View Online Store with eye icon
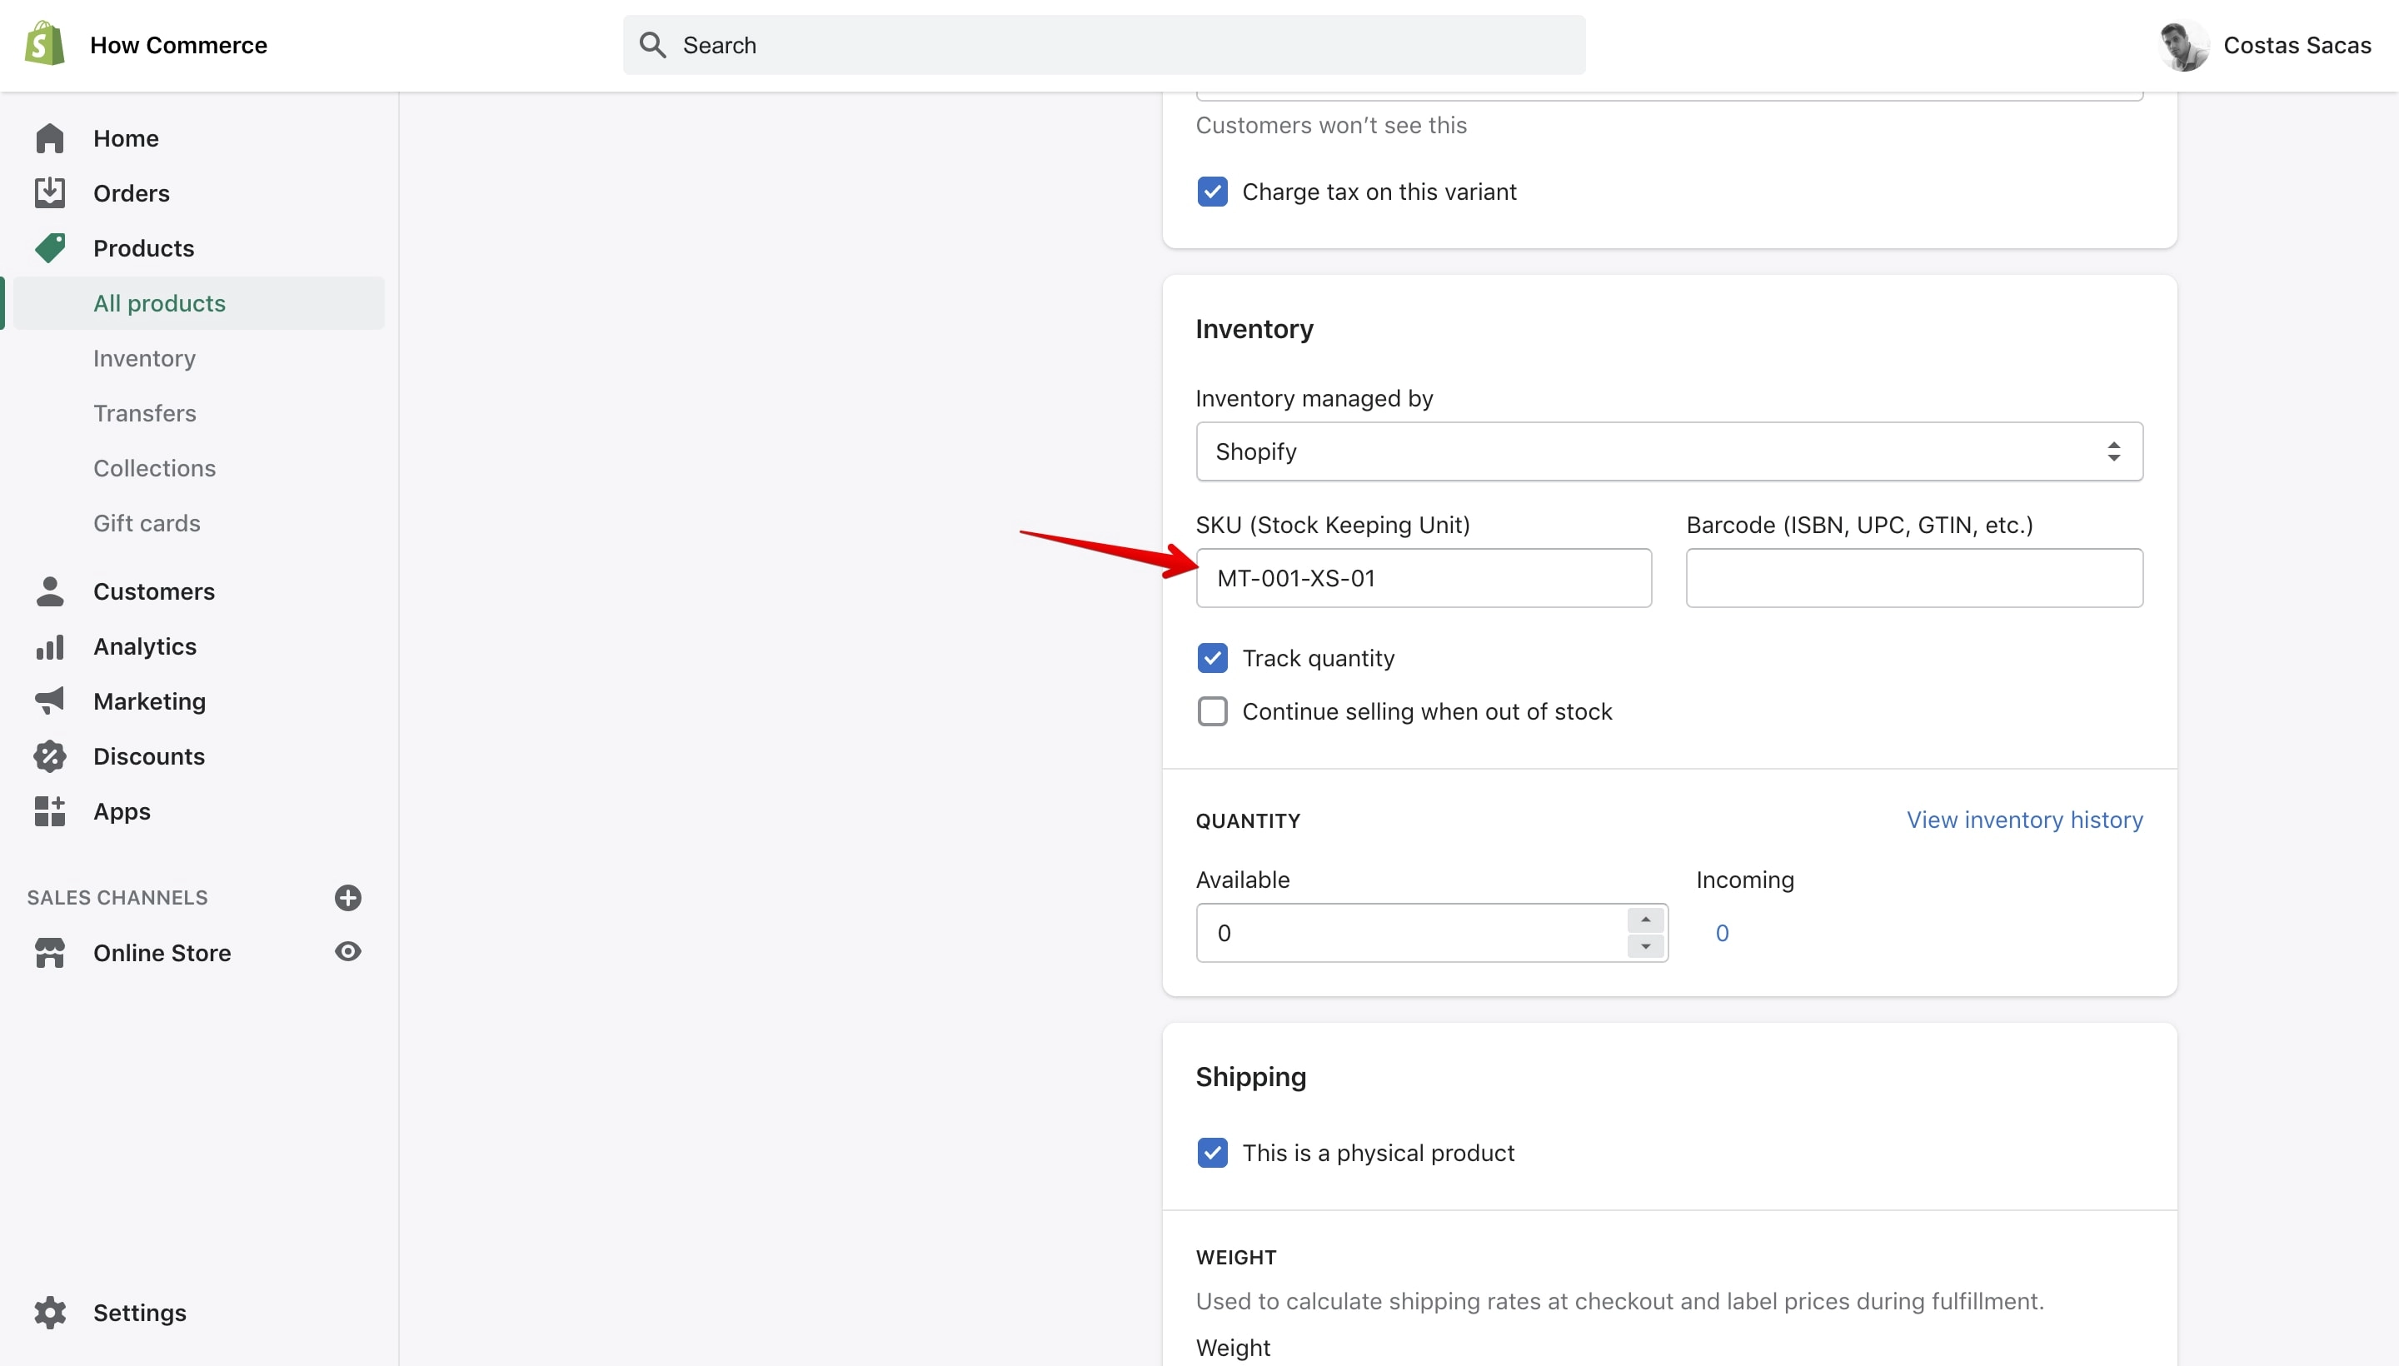Image resolution: width=2399 pixels, height=1366 pixels. pyautogui.click(x=348, y=951)
